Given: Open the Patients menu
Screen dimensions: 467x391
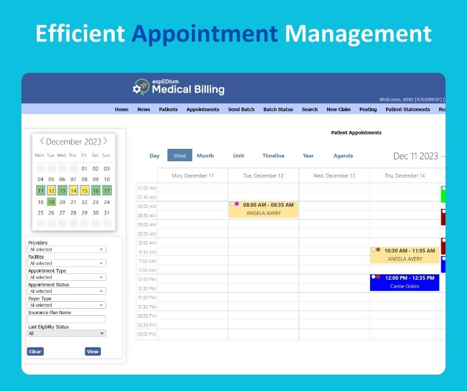Looking at the screenshot, I should pos(168,109).
